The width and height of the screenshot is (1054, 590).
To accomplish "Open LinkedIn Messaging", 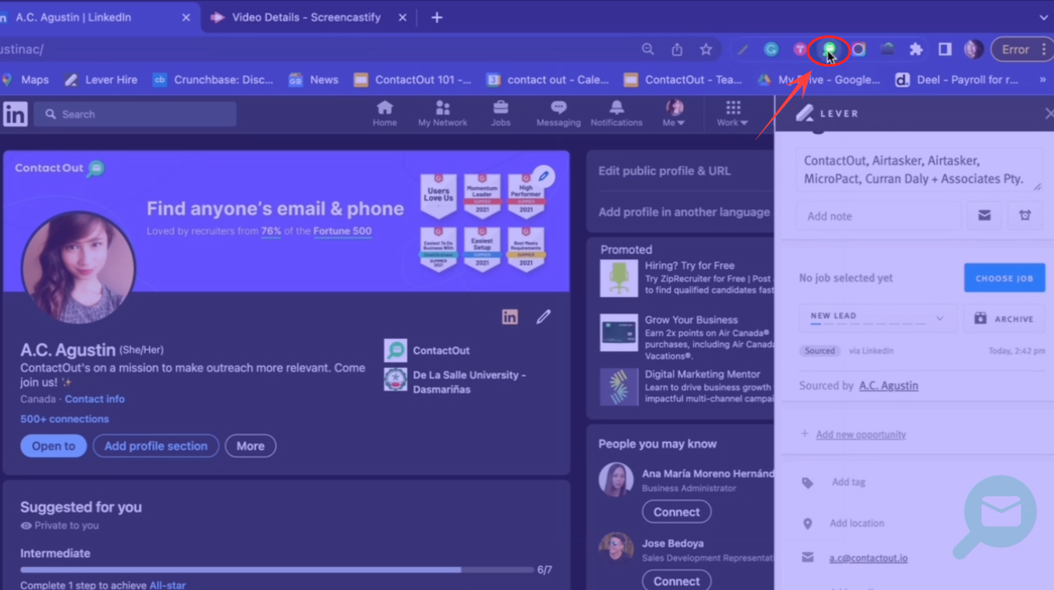I will tap(558, 114).
